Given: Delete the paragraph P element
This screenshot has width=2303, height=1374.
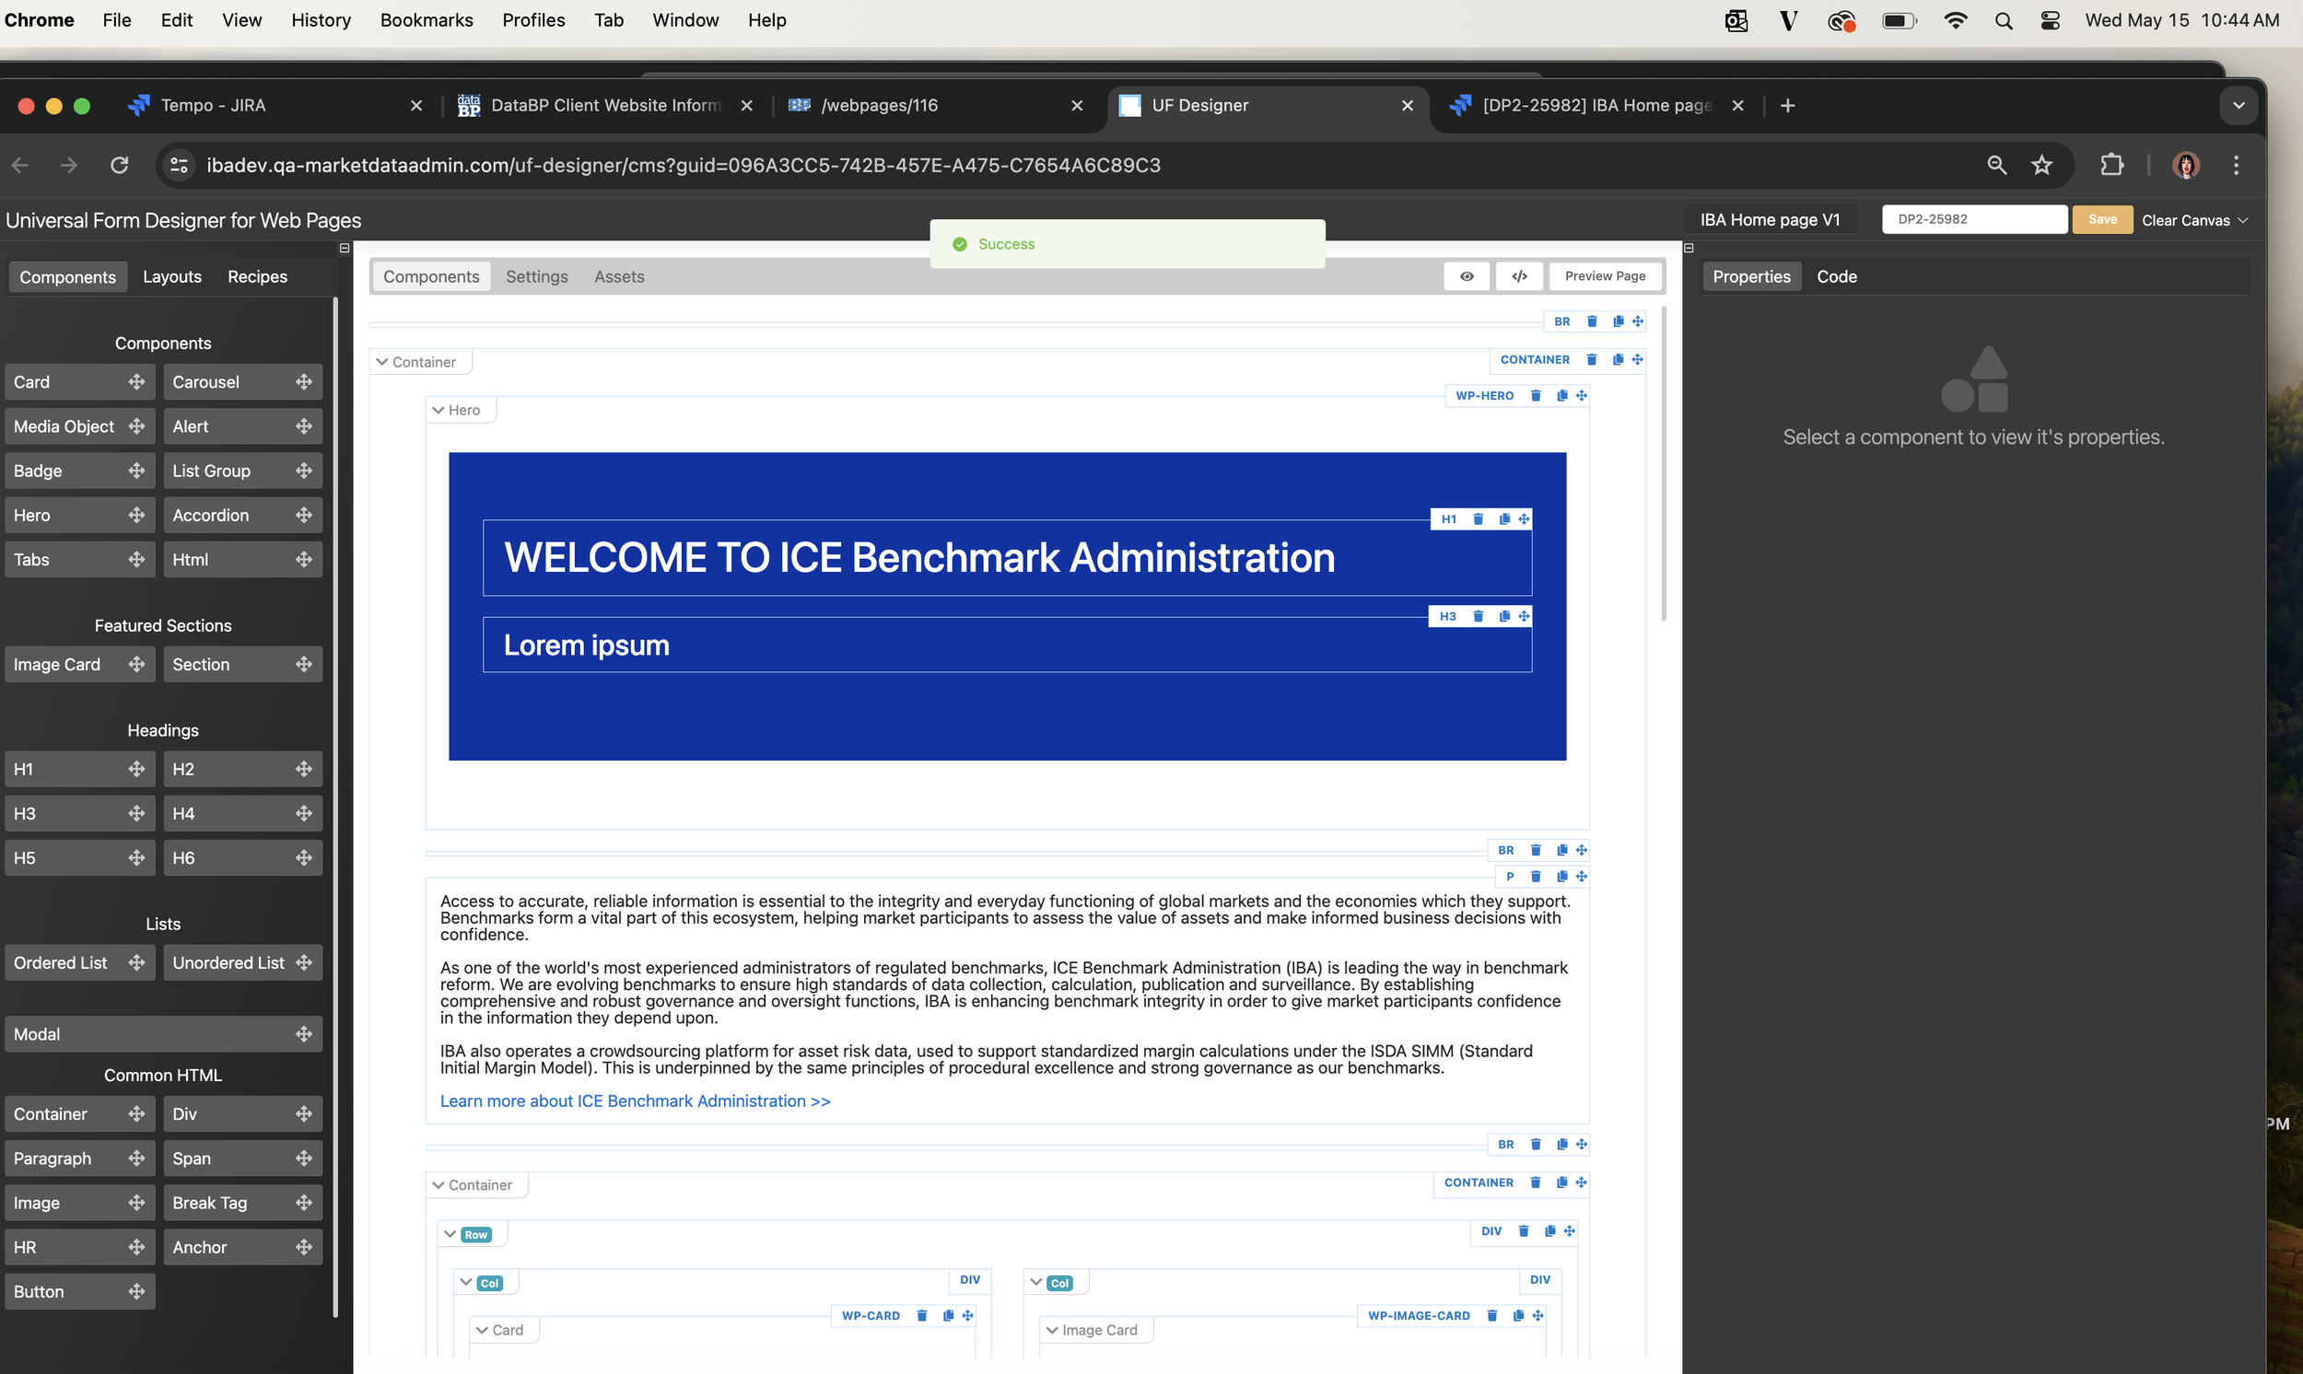Looking at the screenshot, I should (1536, 876).
